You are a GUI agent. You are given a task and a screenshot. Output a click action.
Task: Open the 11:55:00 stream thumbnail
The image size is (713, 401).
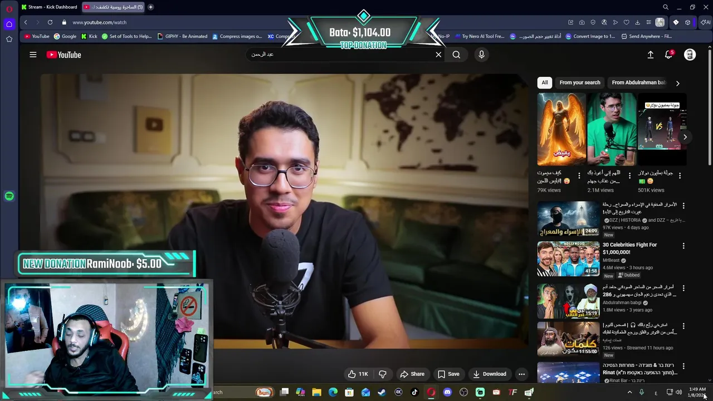[x=568, y=339]
